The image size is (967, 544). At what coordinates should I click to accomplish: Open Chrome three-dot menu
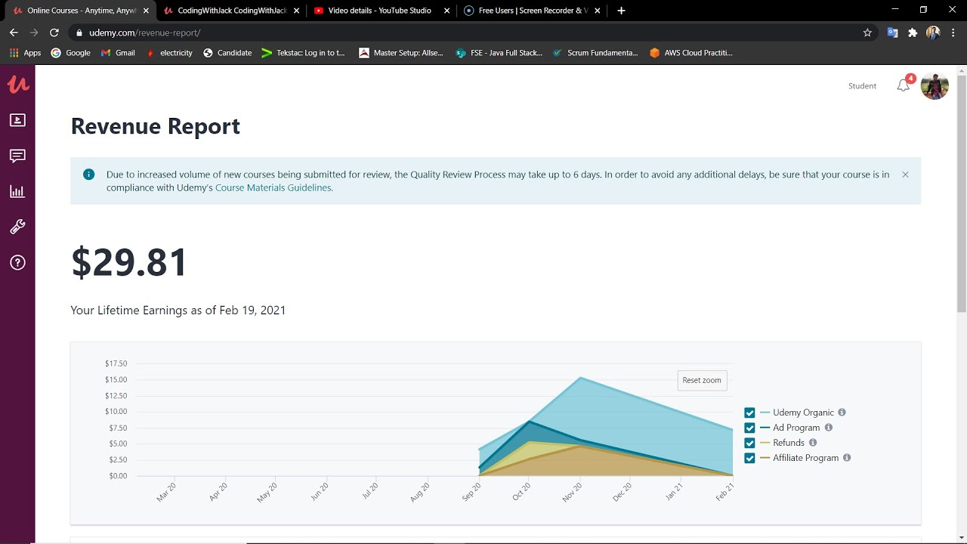pos(953,32)
